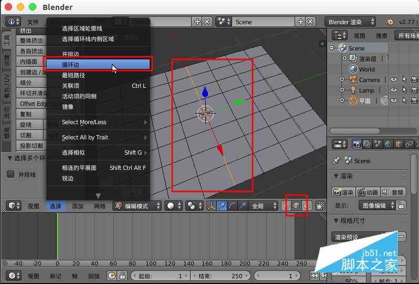This screenshot has height=284, width=419.
Task: Open the Scene properties tab
Action: pos(378,144)
